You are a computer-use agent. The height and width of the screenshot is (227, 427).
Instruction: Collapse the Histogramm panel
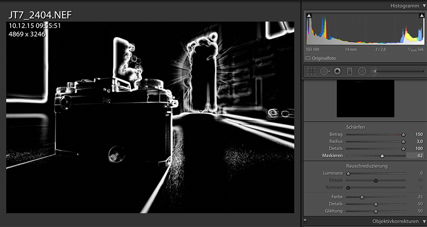click(423, 6)
